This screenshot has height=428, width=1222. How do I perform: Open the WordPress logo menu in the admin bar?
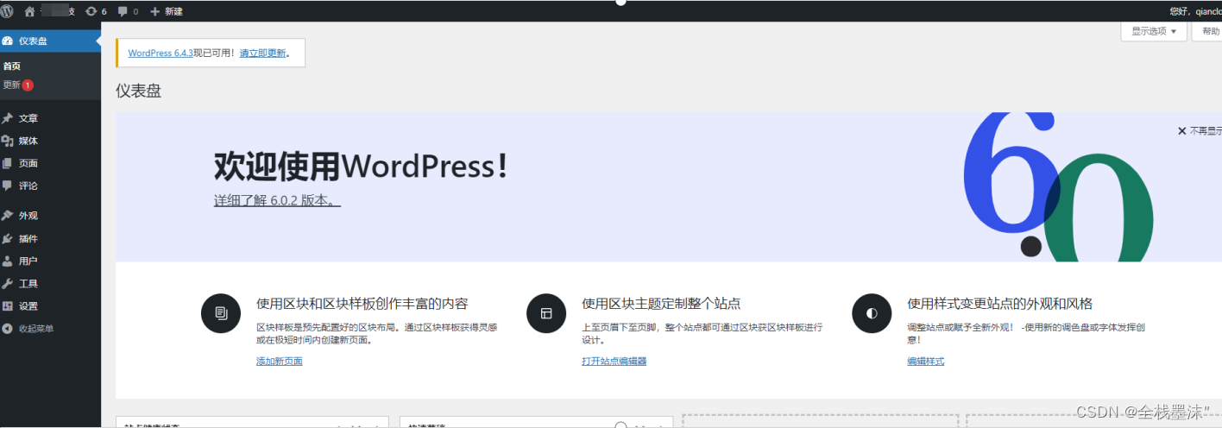7,11
